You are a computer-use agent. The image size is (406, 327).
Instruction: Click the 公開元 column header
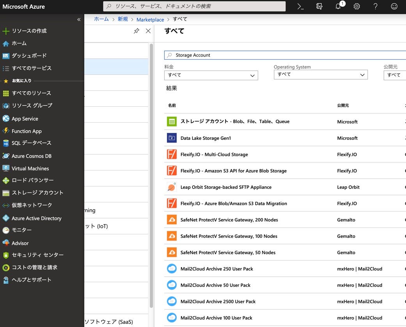343,105
